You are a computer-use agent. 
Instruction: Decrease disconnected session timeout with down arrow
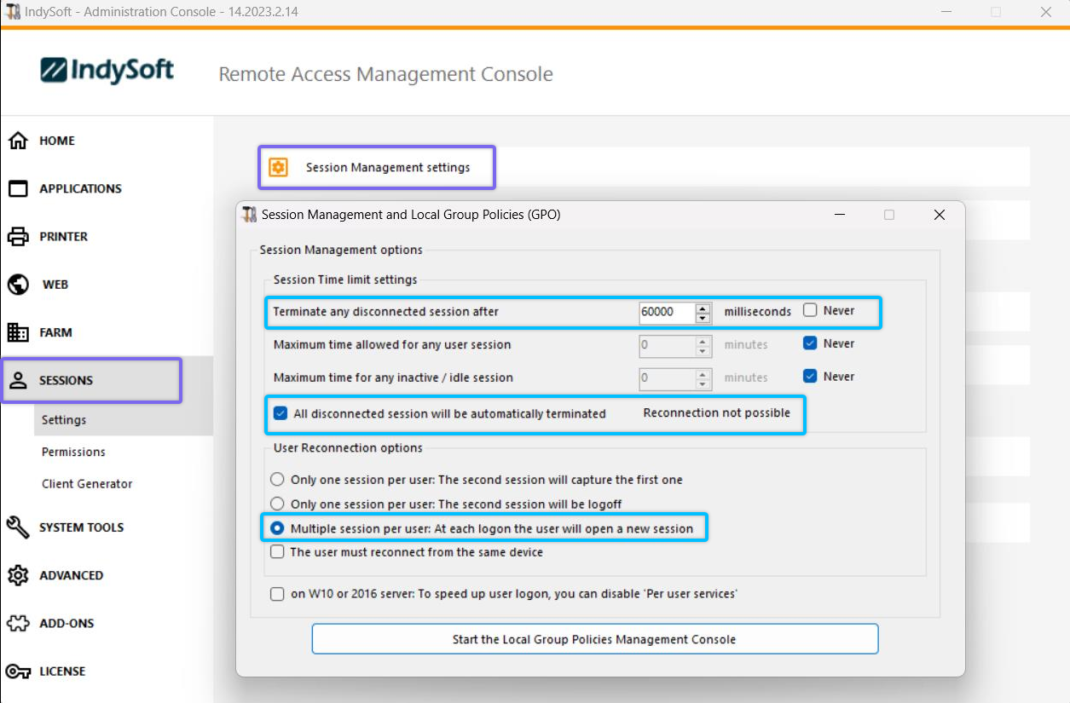(x=703, y=318)
